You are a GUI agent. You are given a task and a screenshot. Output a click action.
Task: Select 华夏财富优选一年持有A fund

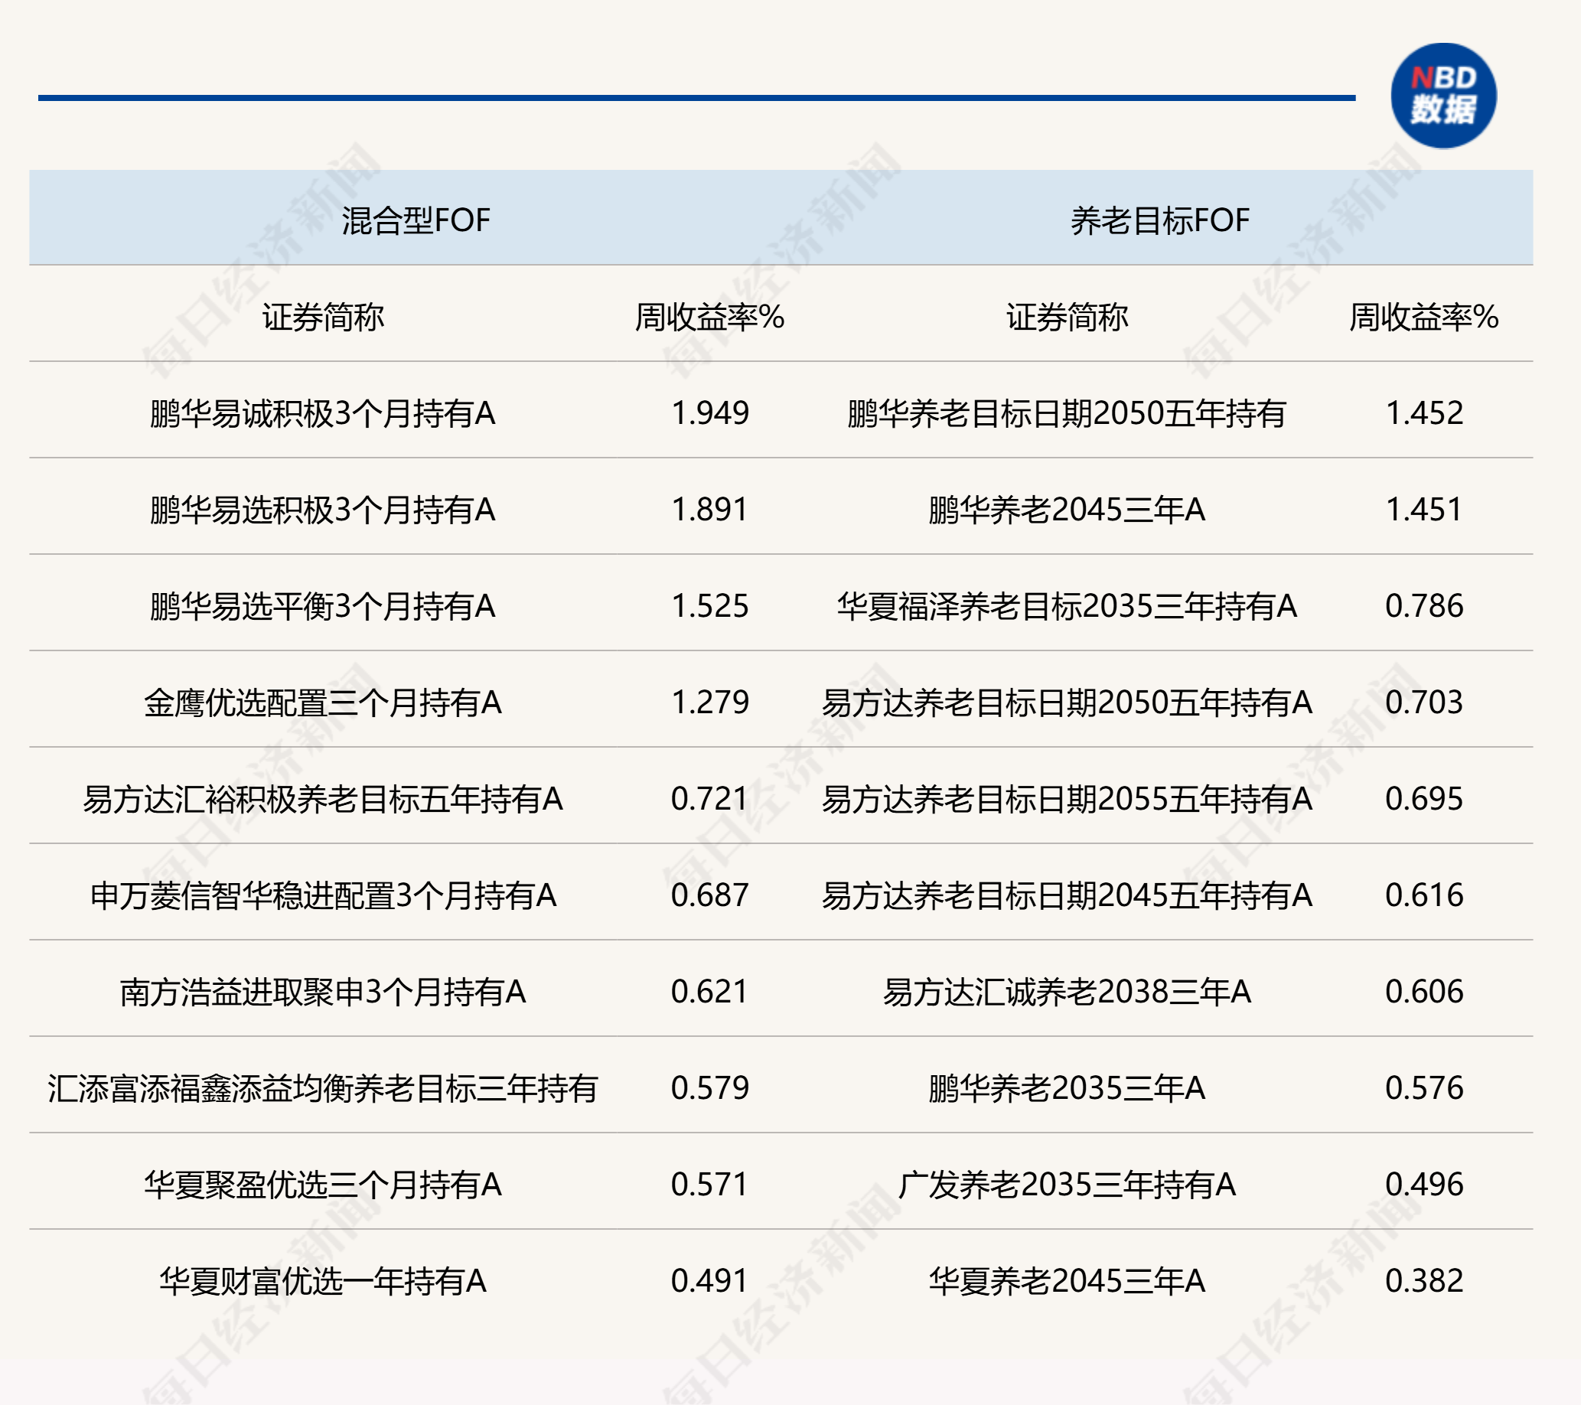pos(322,1281)
